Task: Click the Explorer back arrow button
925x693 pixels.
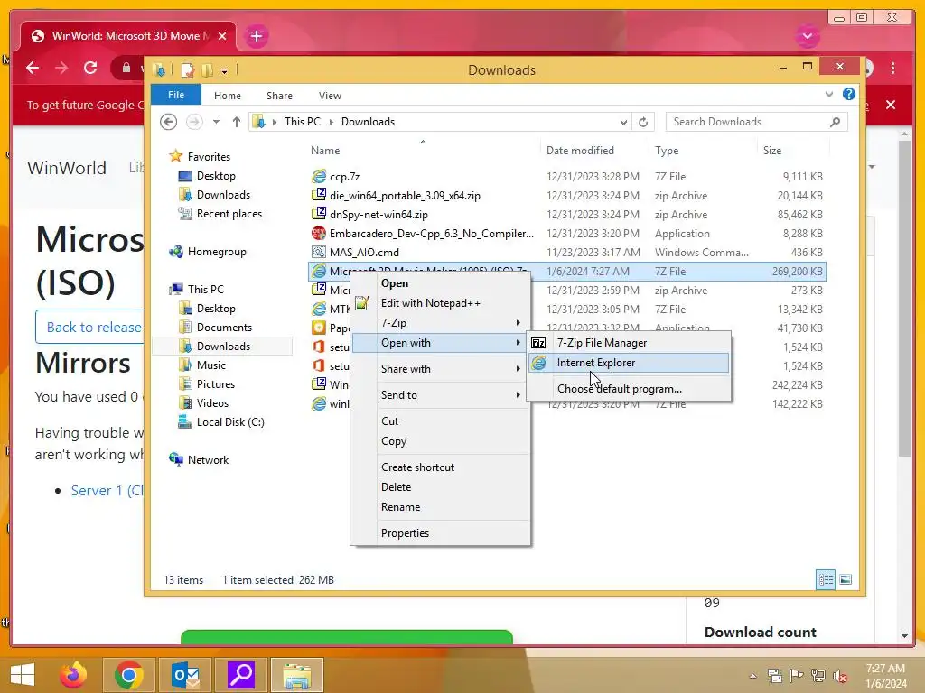Action: (169, 122)
